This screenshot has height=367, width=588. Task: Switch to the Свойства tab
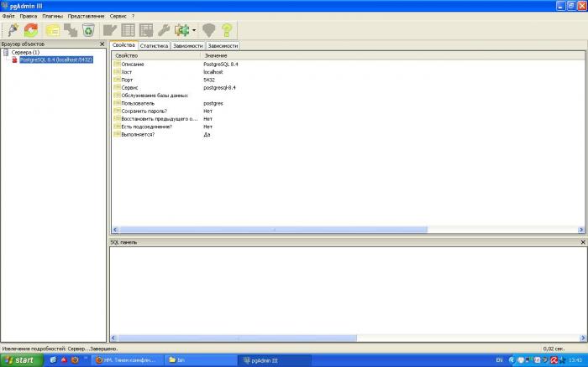pos(123,45)
